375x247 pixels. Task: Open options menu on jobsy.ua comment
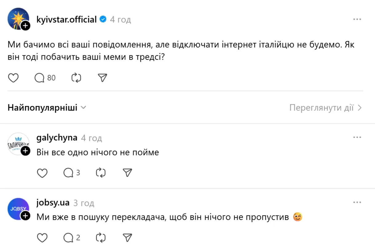(357, 202)
